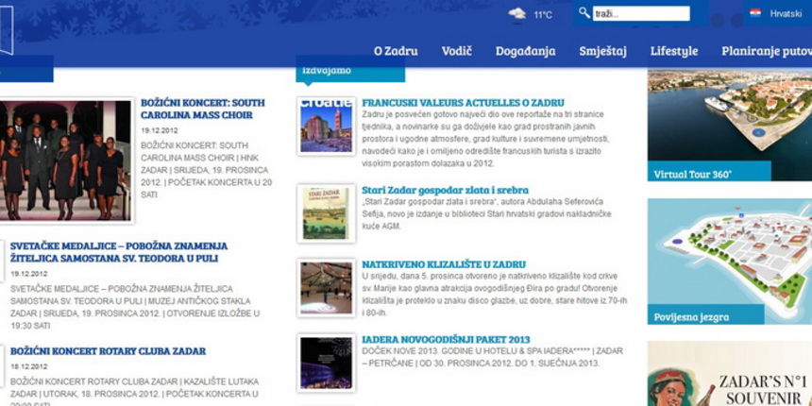Open the ice rink thumbnail image

coord(326,289)
